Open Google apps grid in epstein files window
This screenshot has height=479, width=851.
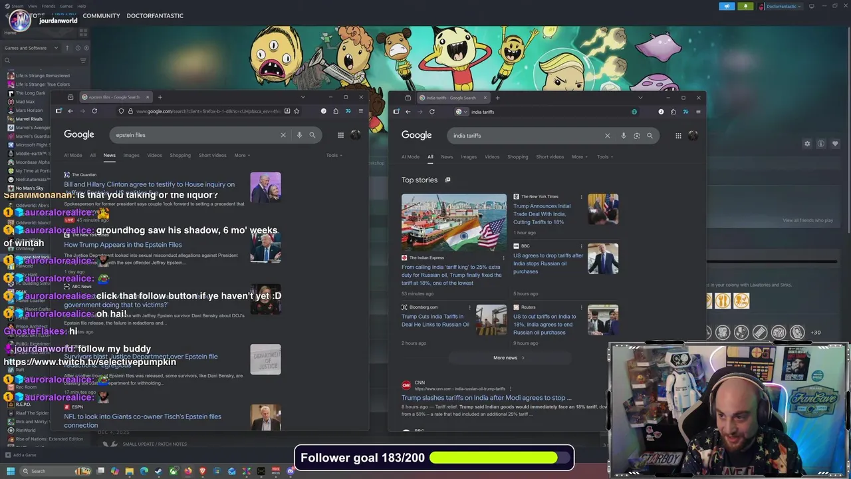point(341,135)
